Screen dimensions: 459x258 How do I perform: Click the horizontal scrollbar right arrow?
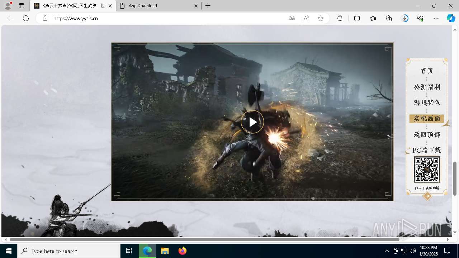click(448, 239)
